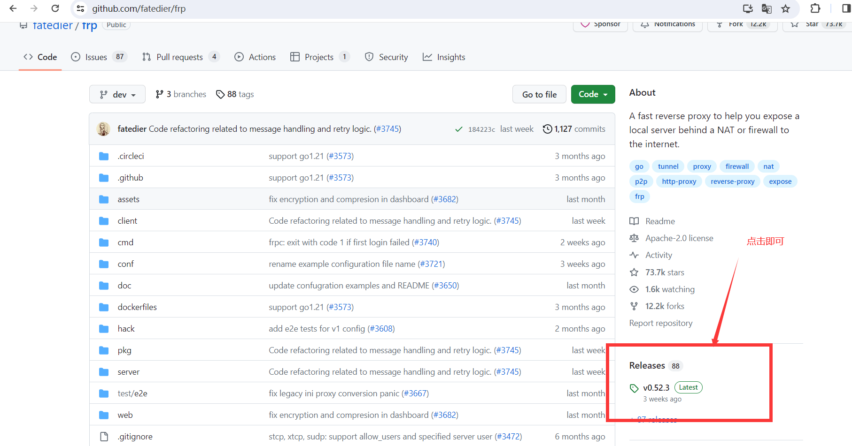Click the release tag icon beside v0.52.3
Viewport: 852px width, 446px height.
pos(634,388)
